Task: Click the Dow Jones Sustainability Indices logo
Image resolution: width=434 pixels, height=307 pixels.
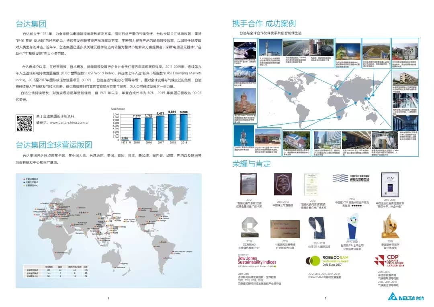Action: [x=257, y=261]
